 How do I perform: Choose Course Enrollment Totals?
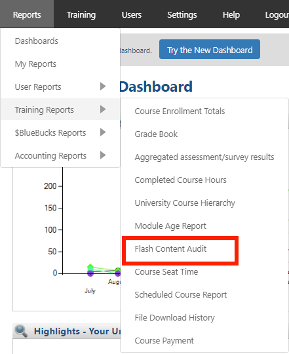(x=180, y=111)
